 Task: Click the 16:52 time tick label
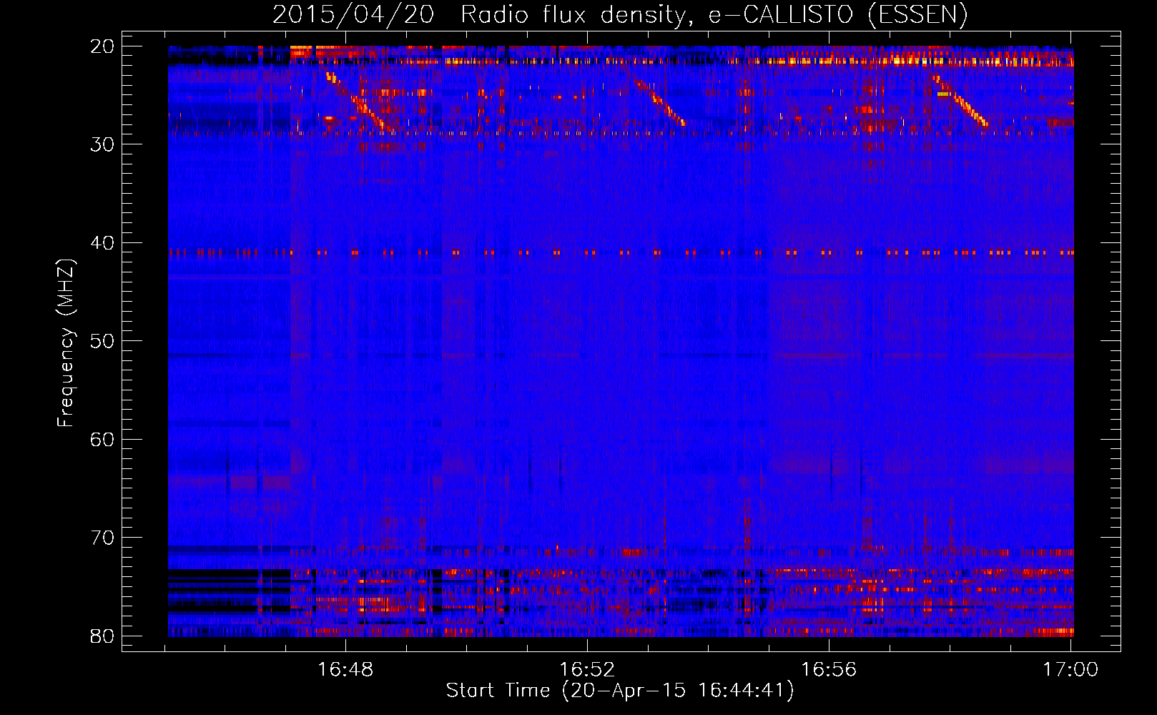tap(587, 669)
